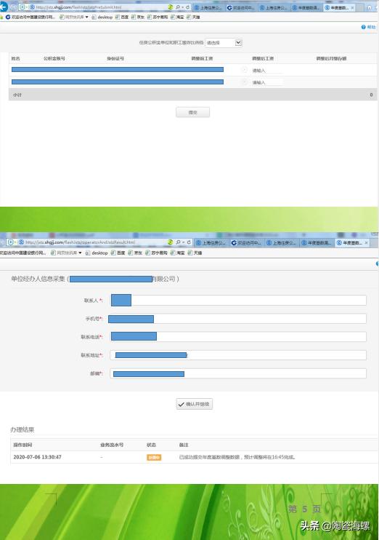379x540 pixels.
Task: Click the 联系人 contact name field
Action: (238, 301)
